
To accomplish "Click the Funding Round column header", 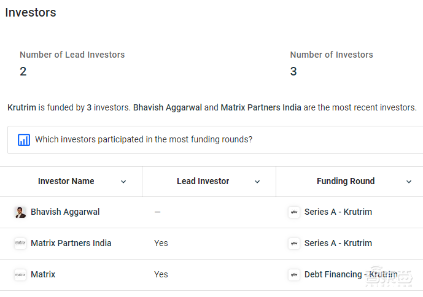I will (x=346, y=182).
